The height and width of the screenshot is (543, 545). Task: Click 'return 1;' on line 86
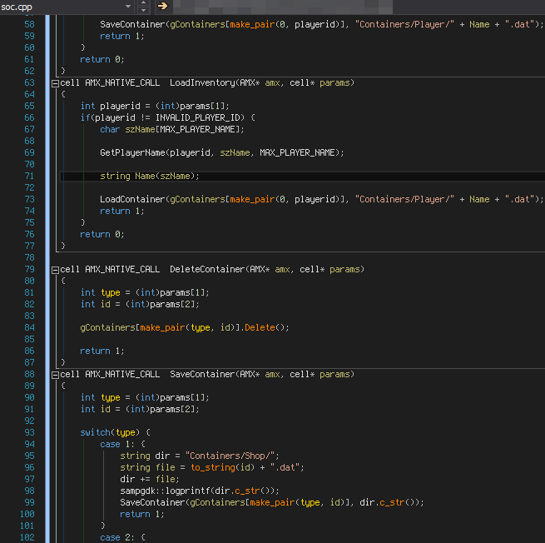click(x=102, y=351)
